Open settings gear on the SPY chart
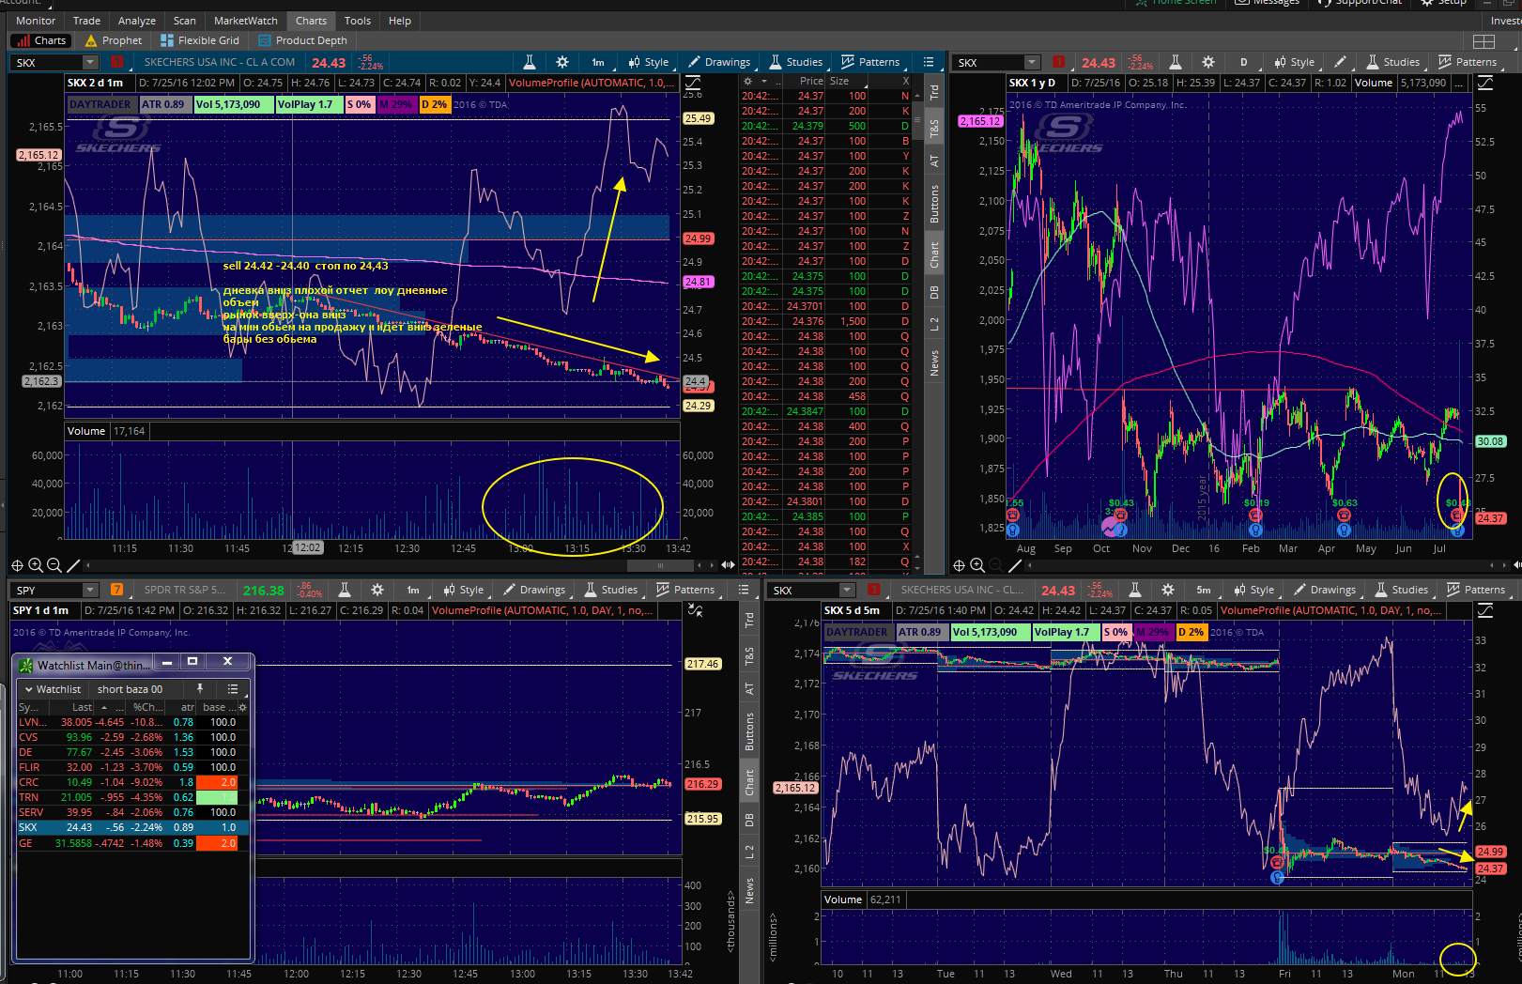Screen dimensions: 1522x984 377,590
